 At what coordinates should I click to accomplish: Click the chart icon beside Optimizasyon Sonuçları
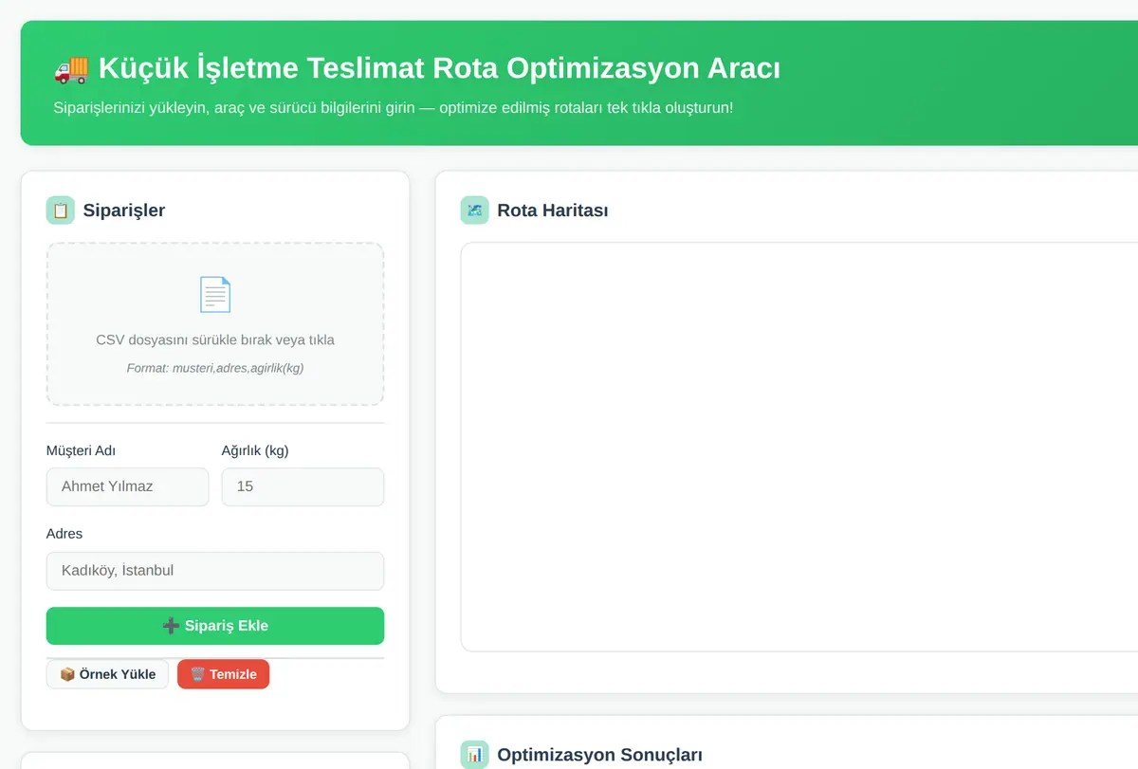coord(474,755)
